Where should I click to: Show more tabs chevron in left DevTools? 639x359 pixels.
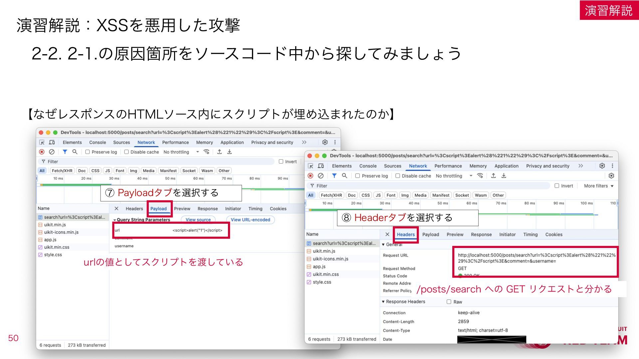(304, 142)
